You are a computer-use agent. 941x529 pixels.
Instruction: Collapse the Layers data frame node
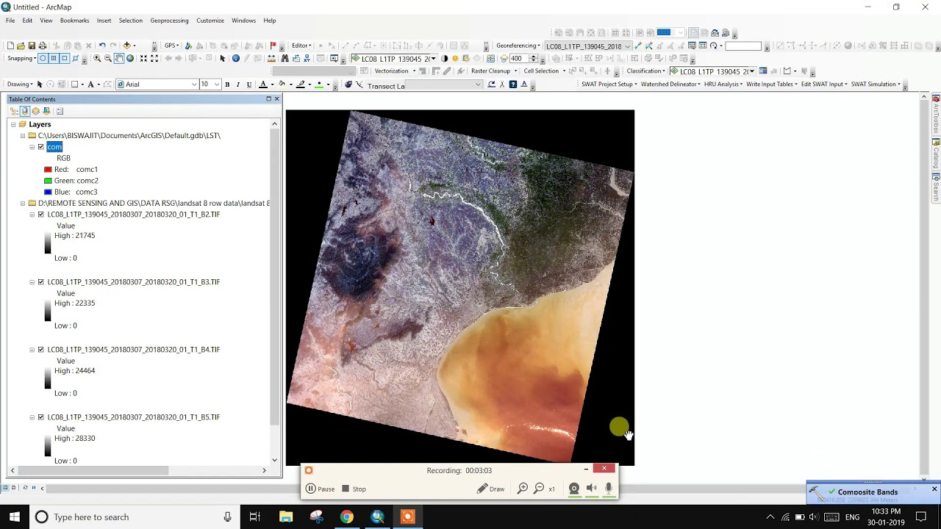(x=12, y=125)
